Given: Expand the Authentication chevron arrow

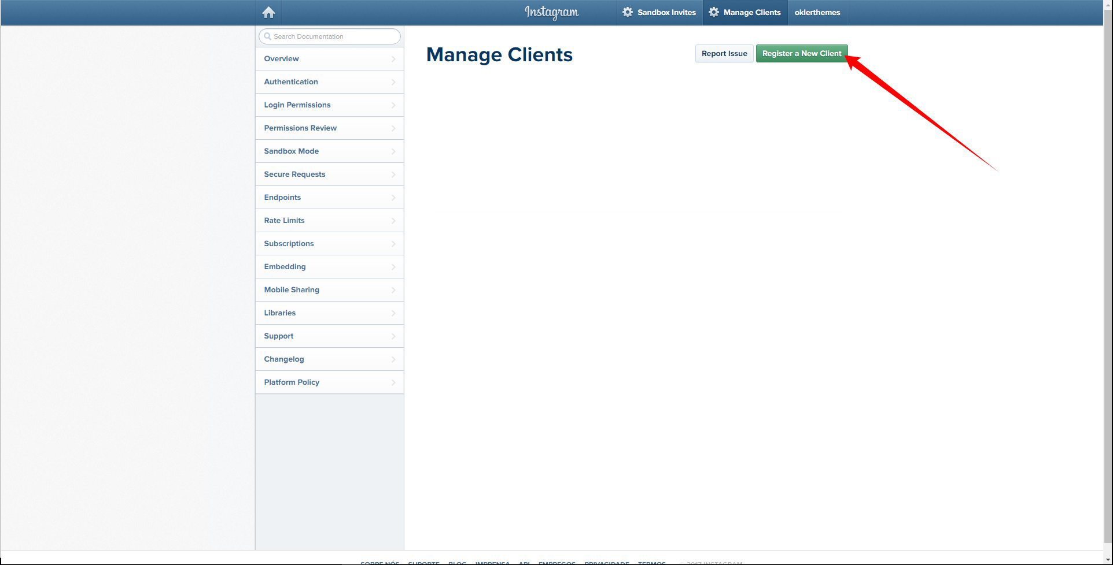Looking at the screenshot, I should tap(393, 82).
